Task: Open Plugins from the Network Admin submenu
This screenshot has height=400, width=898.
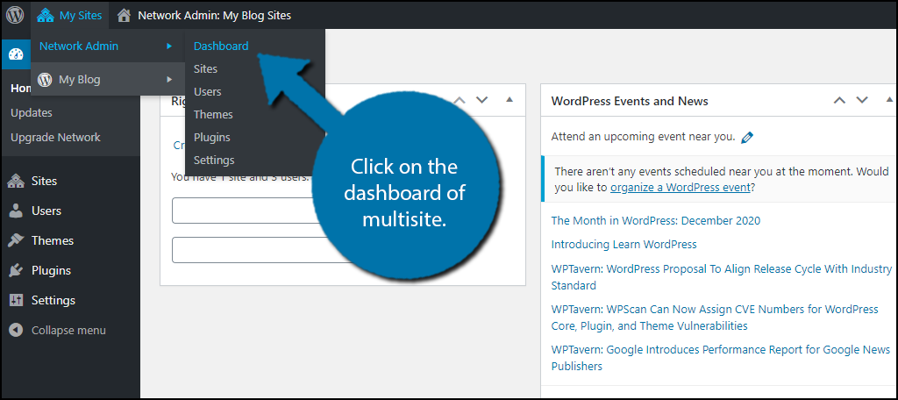Action: tap(212, 137)
